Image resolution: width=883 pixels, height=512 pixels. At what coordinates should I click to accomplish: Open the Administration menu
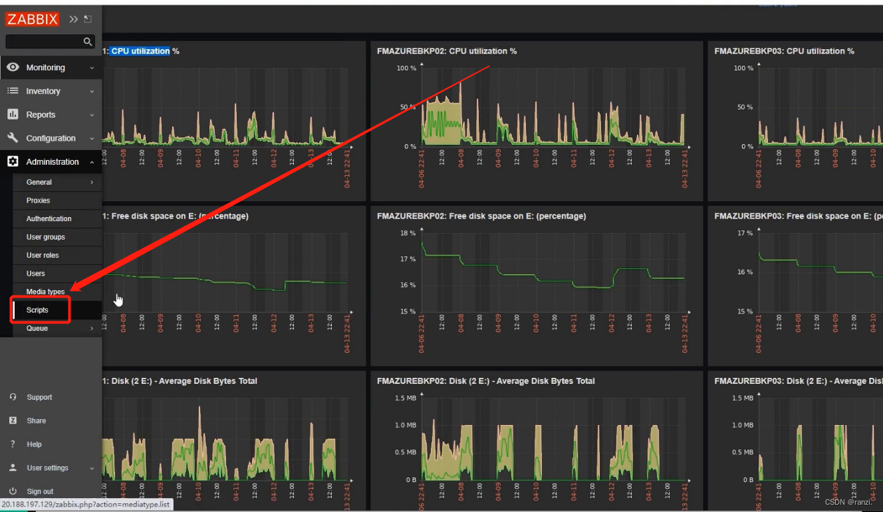pos(51,161)
